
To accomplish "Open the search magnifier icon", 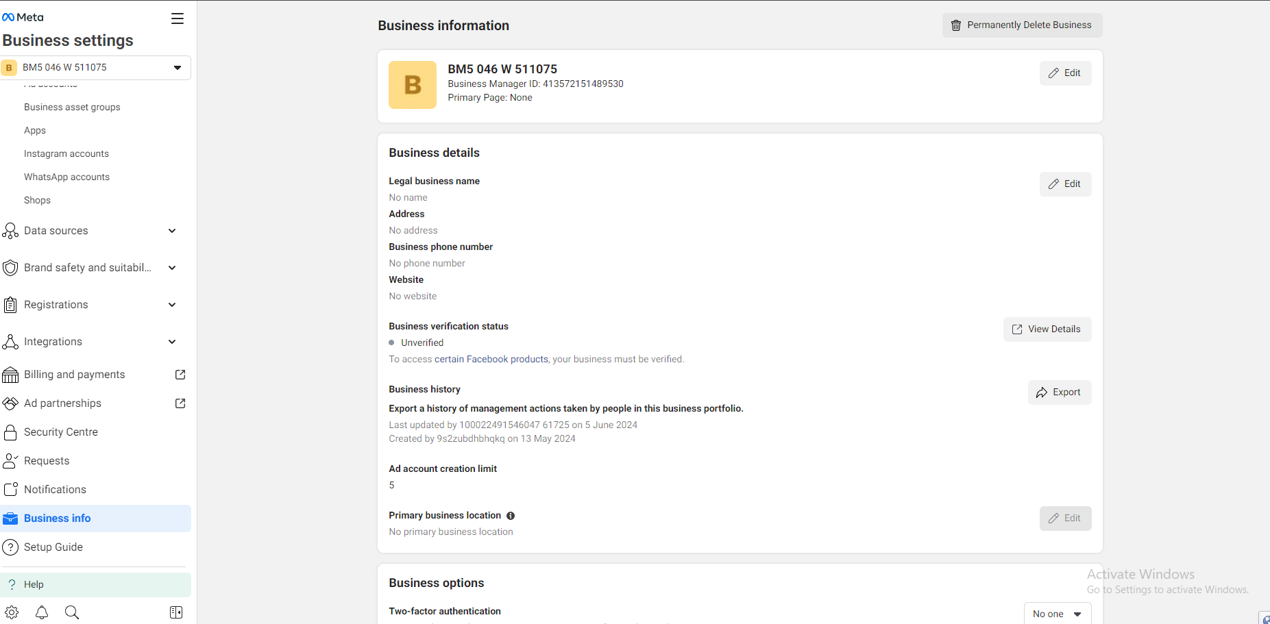I will point(72,612).
